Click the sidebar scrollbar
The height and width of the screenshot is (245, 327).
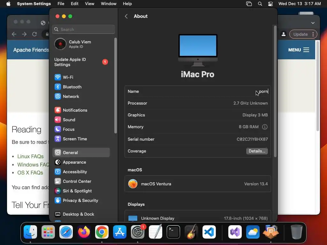pyautogui.click(x=116, y=85)
